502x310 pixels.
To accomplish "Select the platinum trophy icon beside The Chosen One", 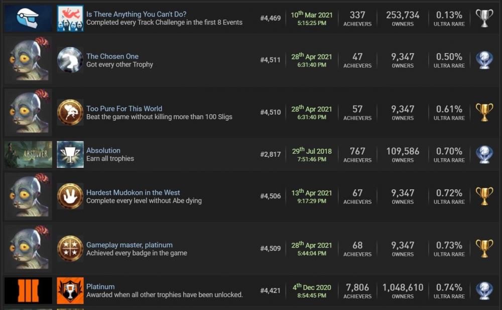I will coord(484,59).
